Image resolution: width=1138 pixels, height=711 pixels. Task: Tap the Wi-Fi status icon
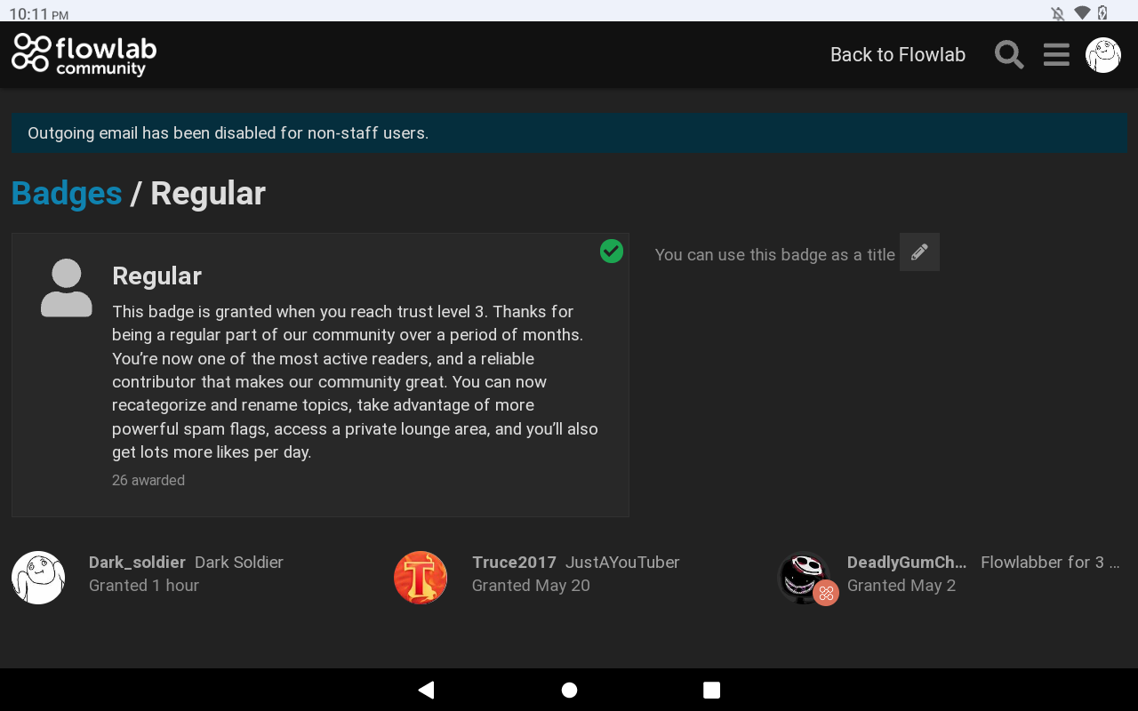(1082, 12)
